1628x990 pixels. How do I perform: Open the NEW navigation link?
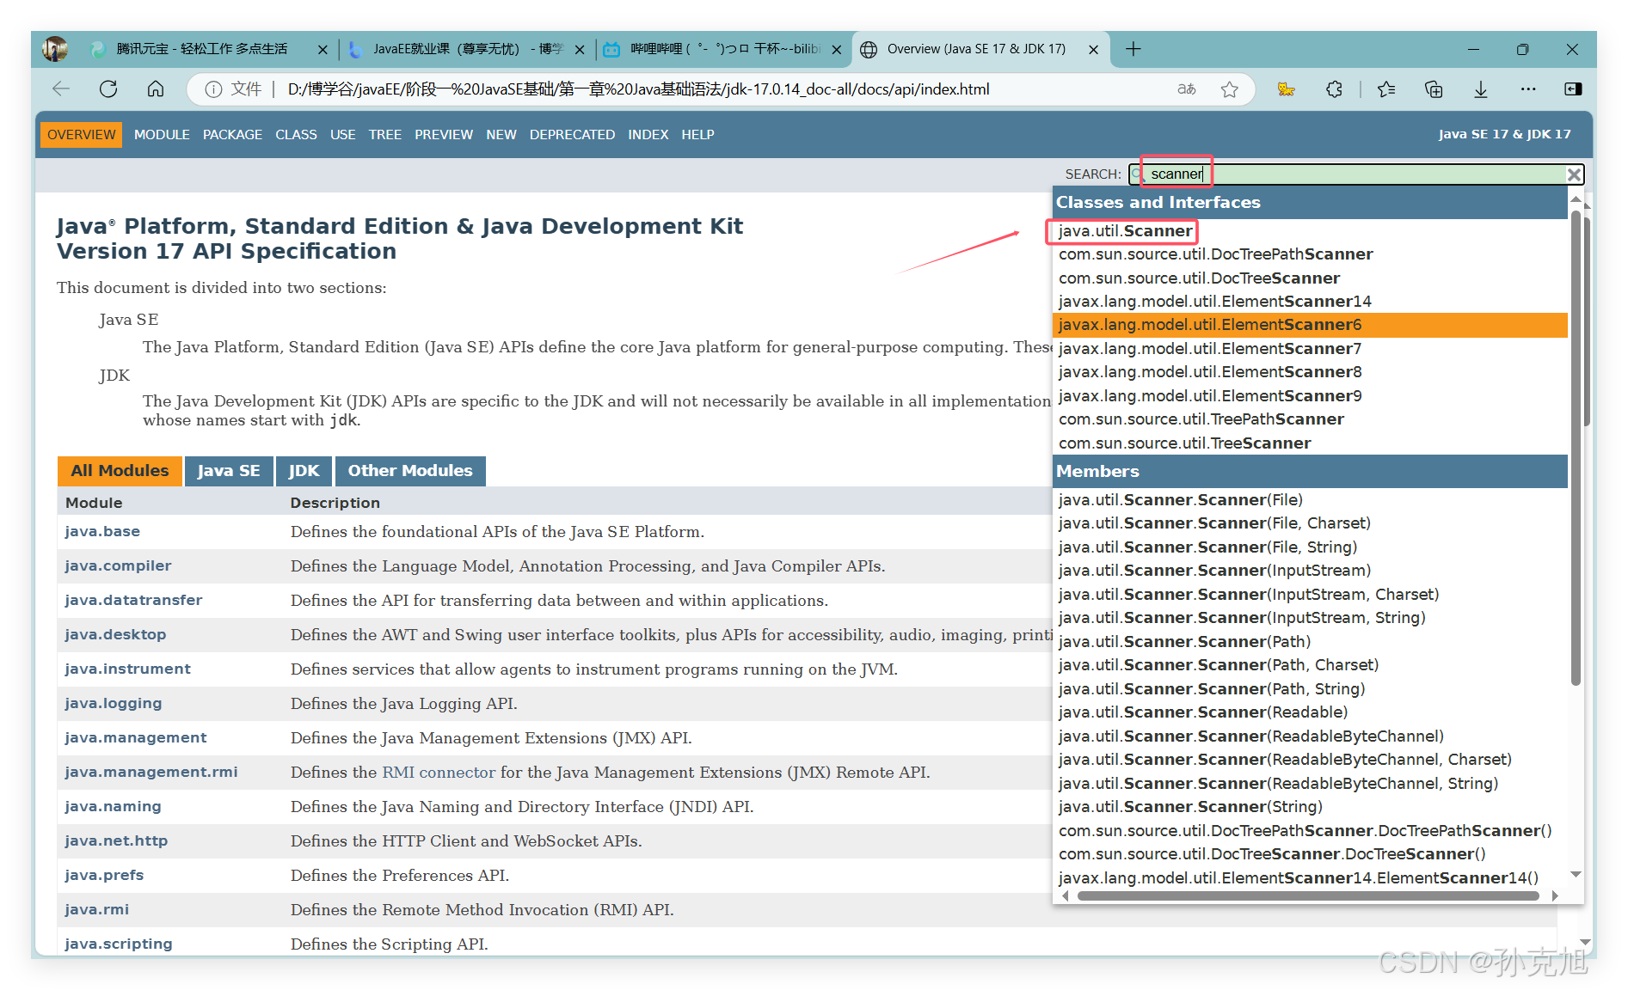[x=501, y=135]
